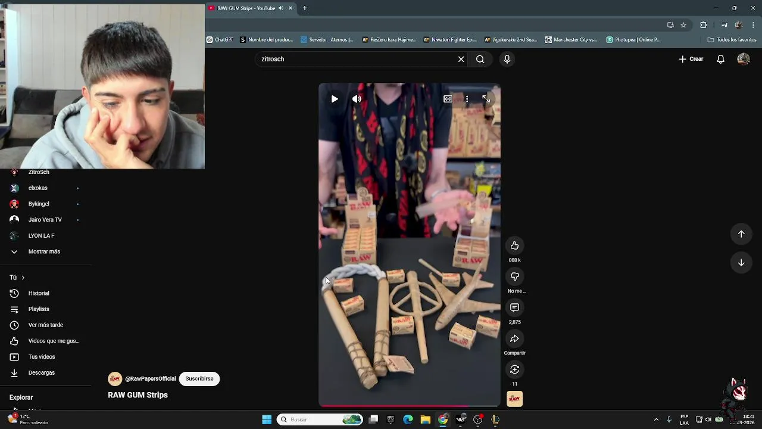Open the ESP LAA language switcher
Viewport: 762px width, 429px height.
pyautogui.click(x=684, y=419)
